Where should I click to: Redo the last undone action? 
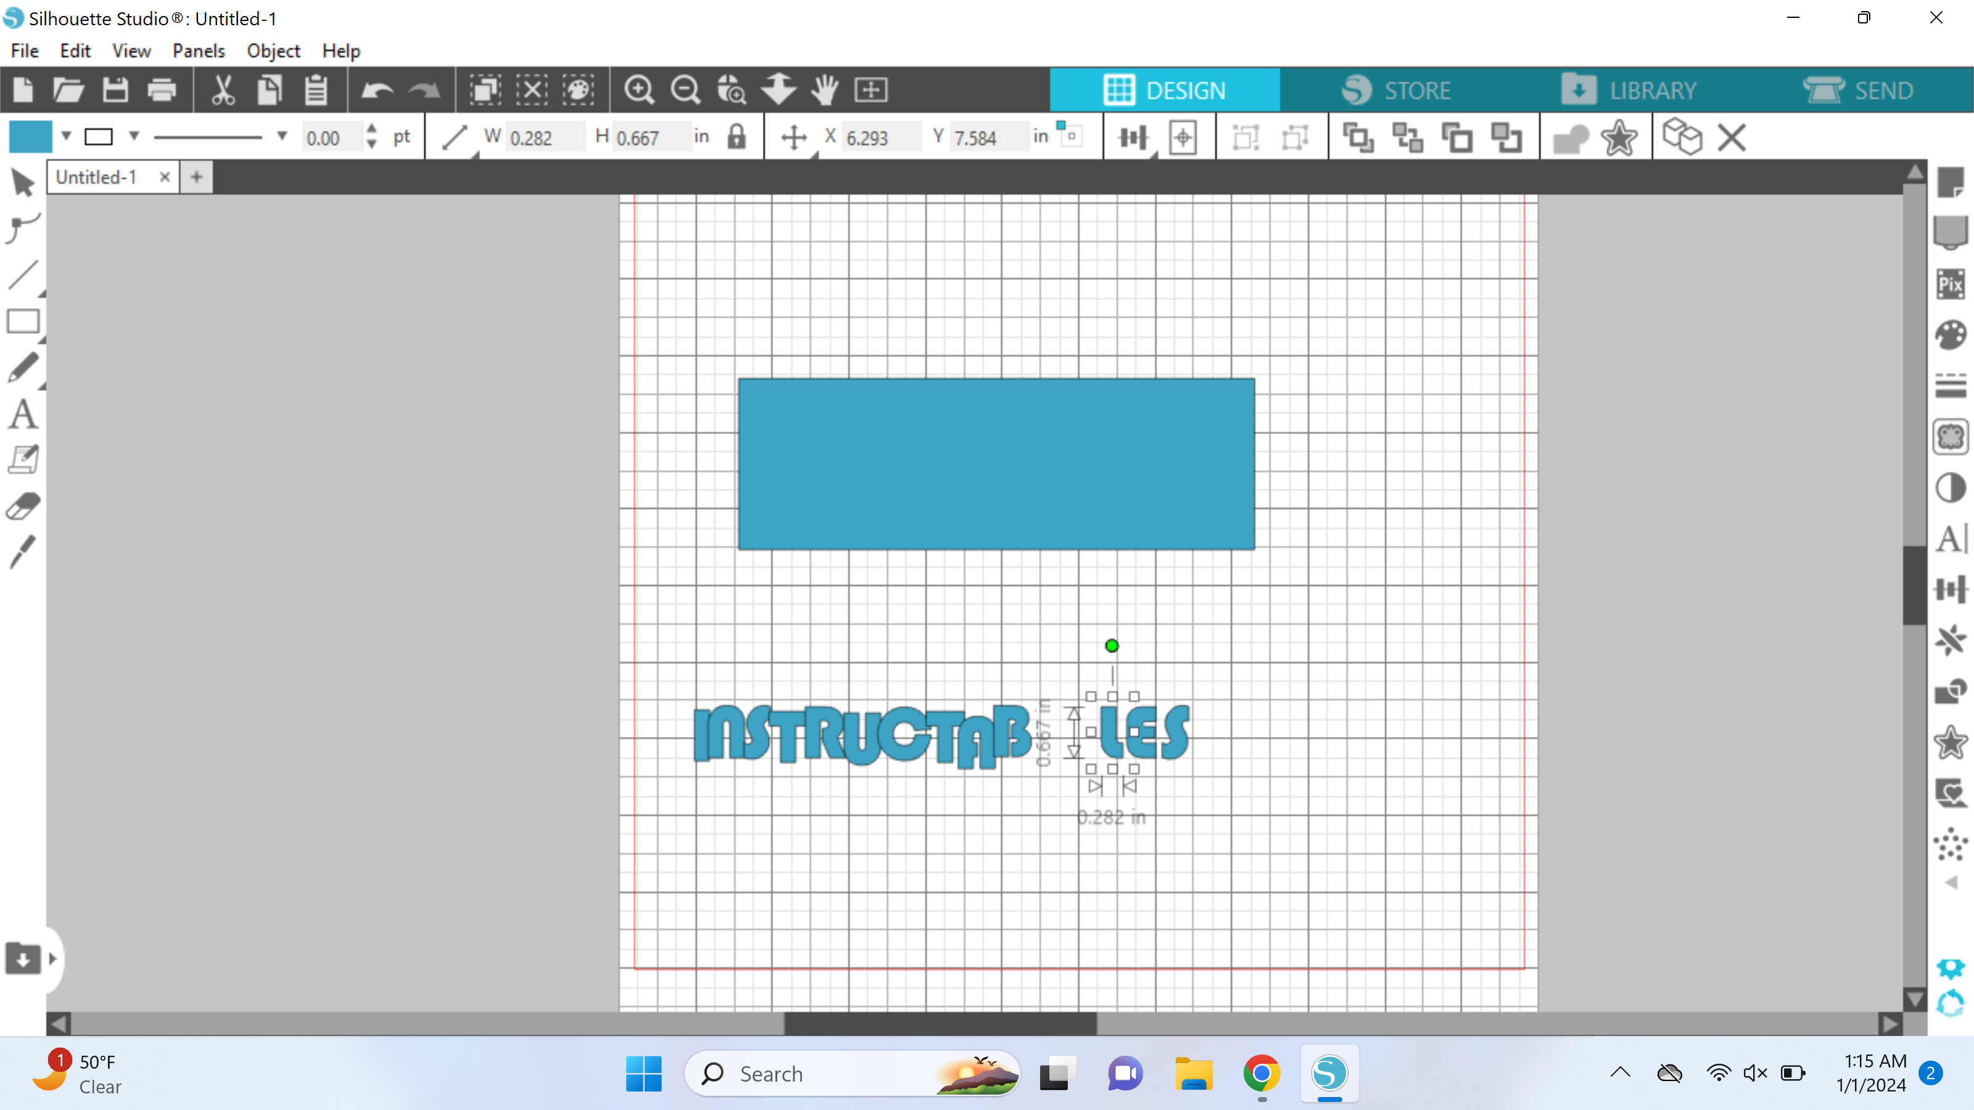tap(424, 91)
